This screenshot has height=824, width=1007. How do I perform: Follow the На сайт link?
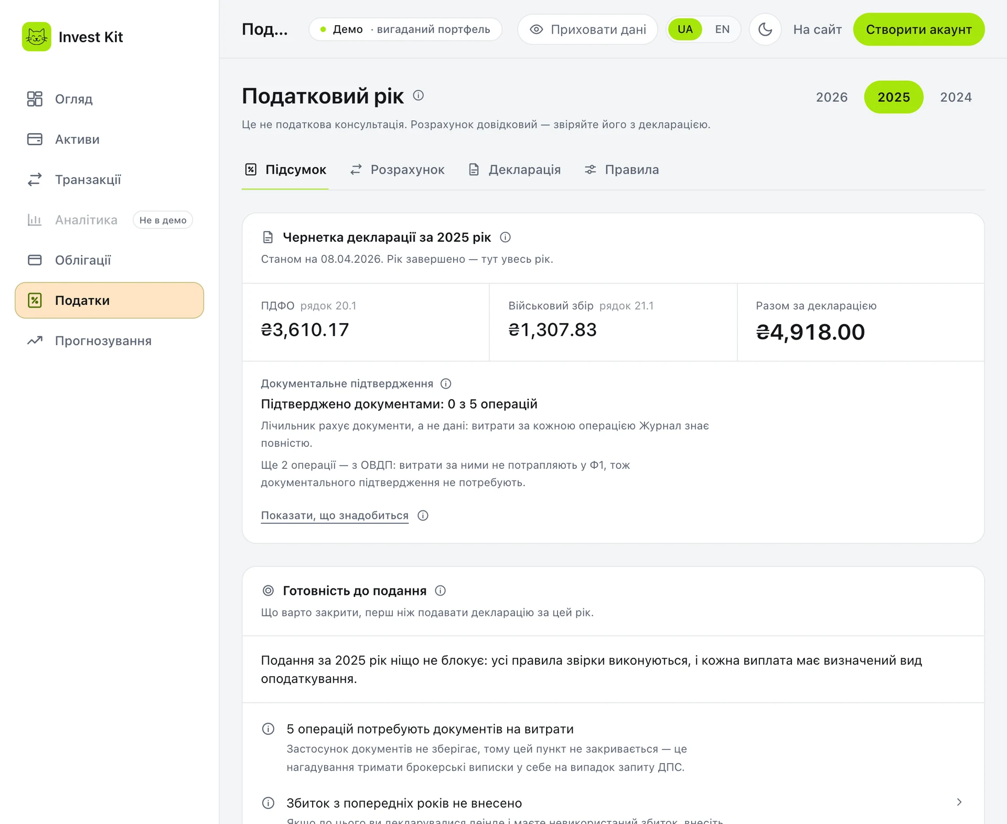(817, 29)
